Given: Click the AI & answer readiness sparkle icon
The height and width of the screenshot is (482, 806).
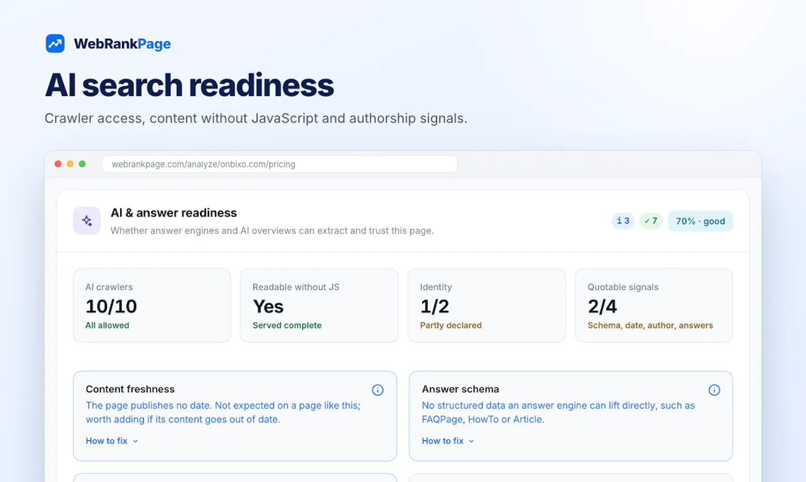Looking at the screenshot, I should point(87,221).
